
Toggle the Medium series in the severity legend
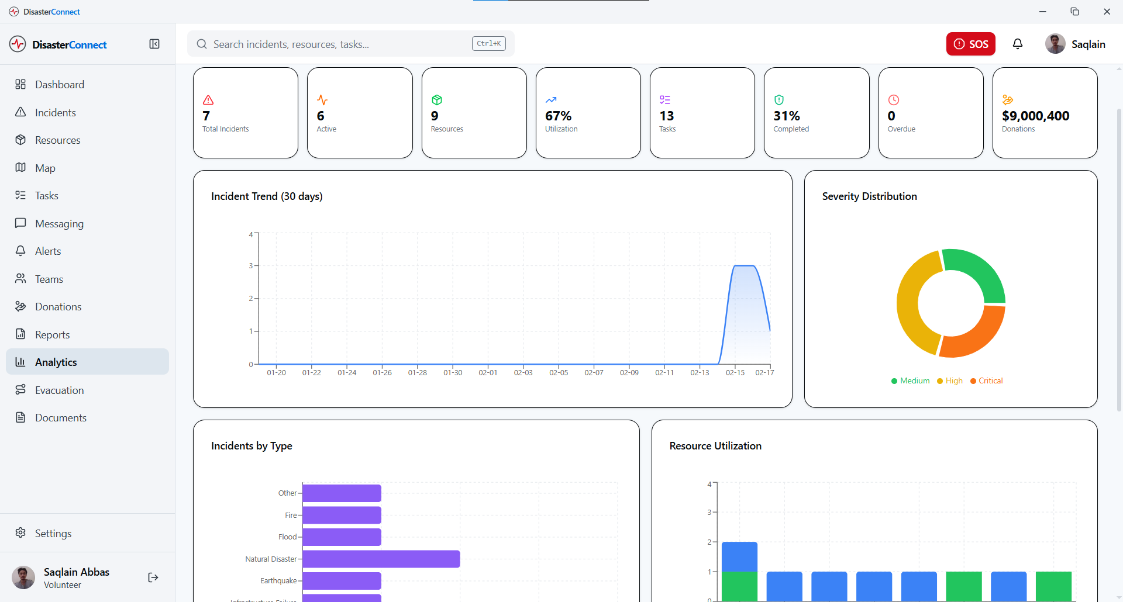coord(910,380)
